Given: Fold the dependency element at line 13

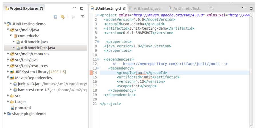Looking at the screenshot, I should pyautogui.click(x=98, y=68).
